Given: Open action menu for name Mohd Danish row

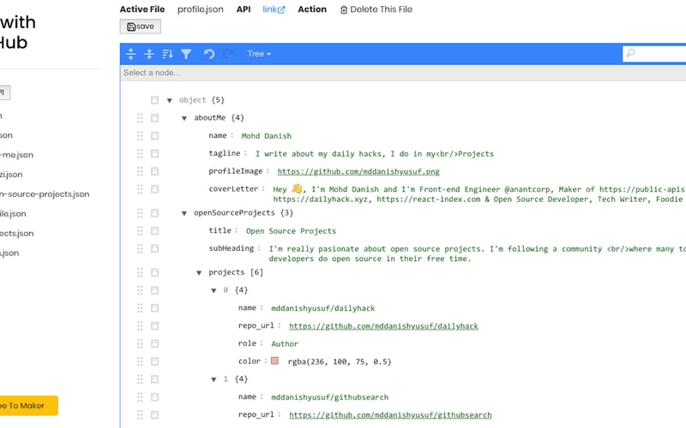Looking at the screenshot, I should (154, 136).
